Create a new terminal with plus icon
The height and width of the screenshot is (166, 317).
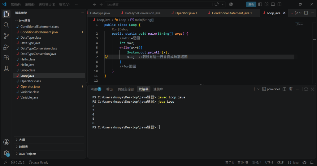click(254, 89)
